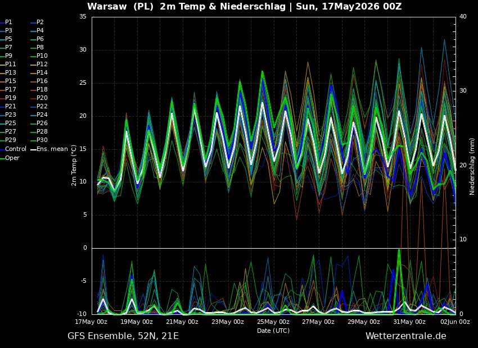Click the '27May 00z' date tick
The width and height of the screenshot is (478, 348).
click(319, 322)
